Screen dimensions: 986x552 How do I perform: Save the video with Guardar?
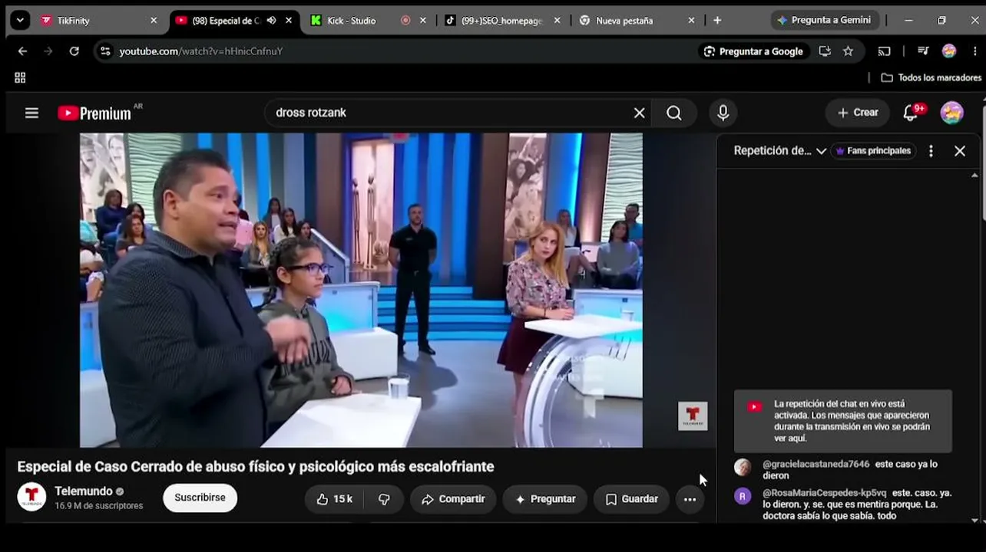(x=631, y=499)
